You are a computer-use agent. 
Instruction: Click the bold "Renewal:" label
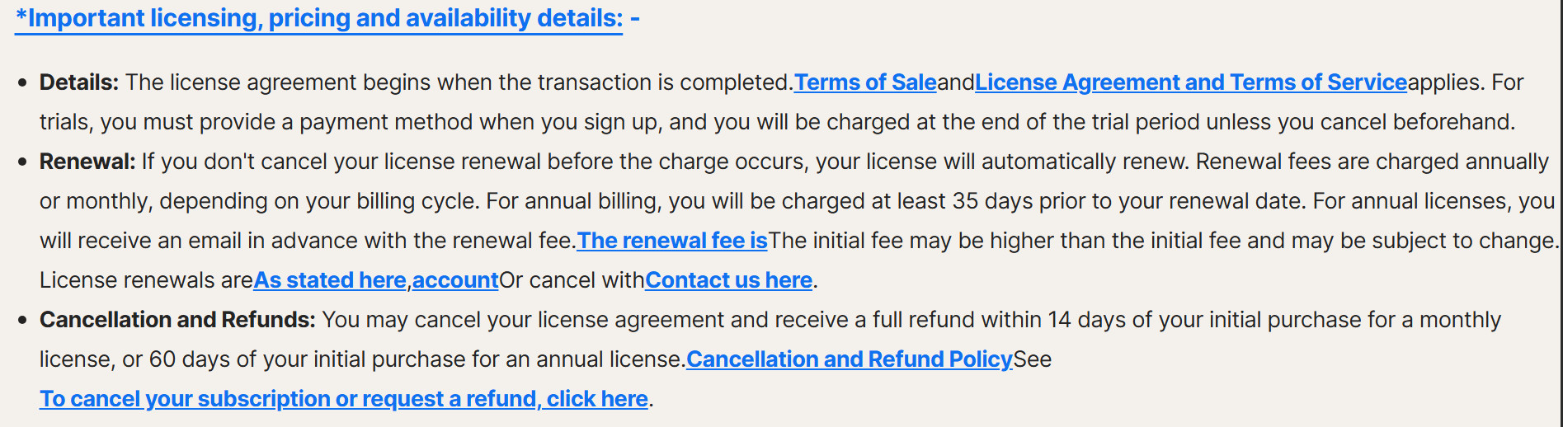87,162
